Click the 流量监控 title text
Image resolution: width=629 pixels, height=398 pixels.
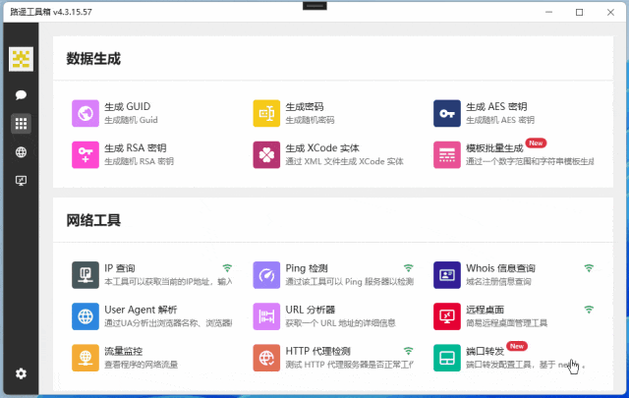pyautogui.click(x=124, y=351)
